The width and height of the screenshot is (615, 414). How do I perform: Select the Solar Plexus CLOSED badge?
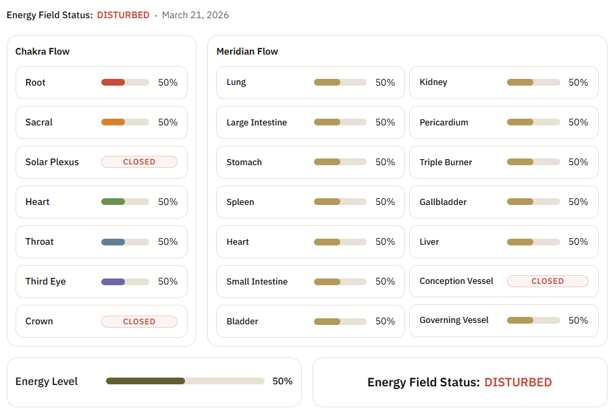(139, 162)
